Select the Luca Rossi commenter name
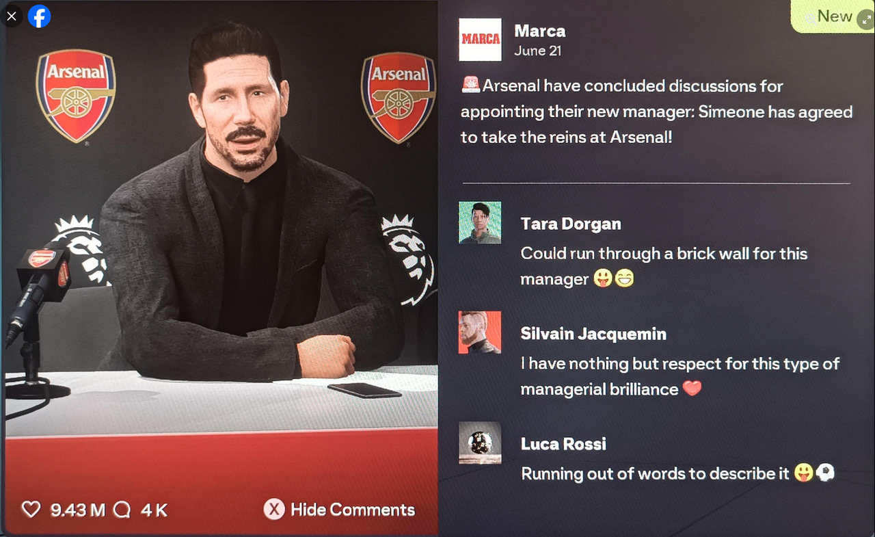The image size is (875, 537). pyautogui.click(x=563, y=444)
